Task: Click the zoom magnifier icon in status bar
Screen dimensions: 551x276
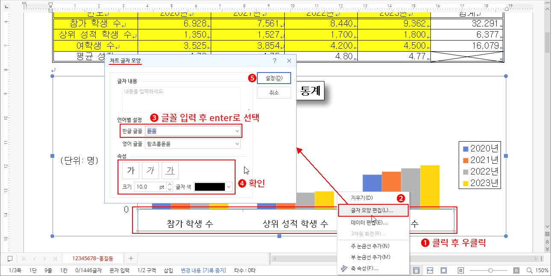Action: 529,270
